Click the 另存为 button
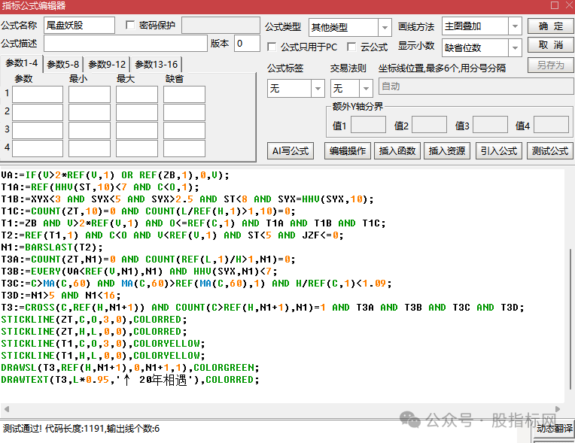 [551, 65]
